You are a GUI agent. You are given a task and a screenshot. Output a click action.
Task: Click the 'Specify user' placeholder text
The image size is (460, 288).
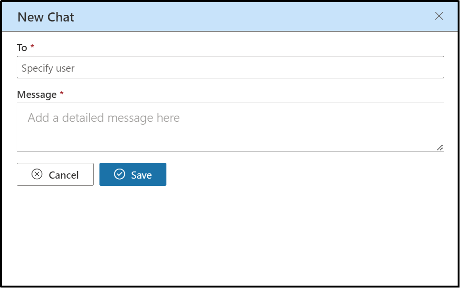point(48,68)
